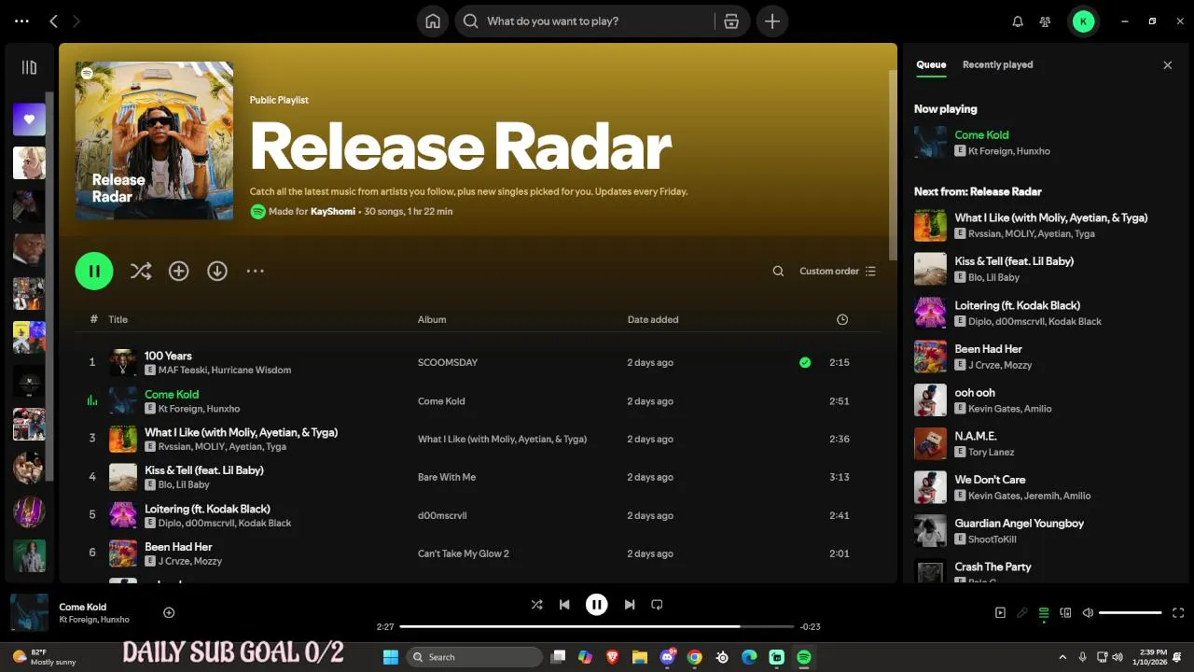Open the notifications bell
The height and width of the screenshot is (672, 1194).
pyautogui.click(x=1018, y=21)
